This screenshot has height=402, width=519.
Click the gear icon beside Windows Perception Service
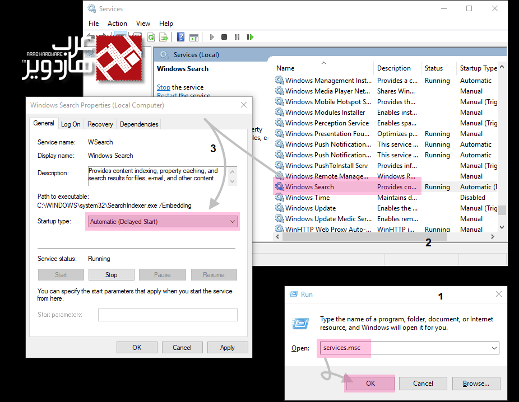point(280,123)
